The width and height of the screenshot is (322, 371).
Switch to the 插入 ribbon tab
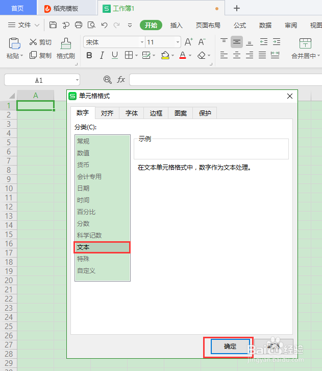coord(176,25)
